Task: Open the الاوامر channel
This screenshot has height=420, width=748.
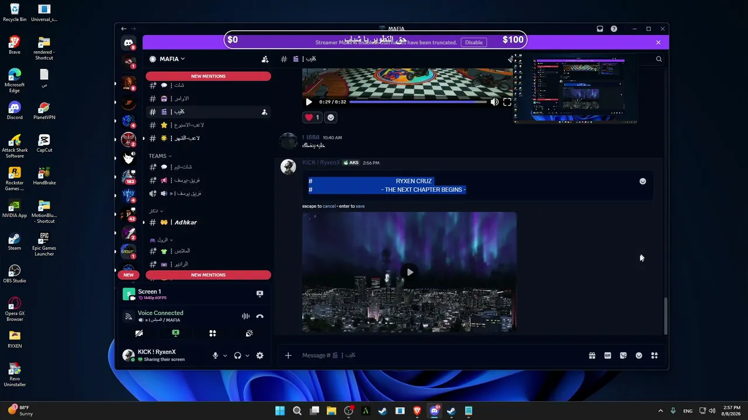Action: (208, 99)
